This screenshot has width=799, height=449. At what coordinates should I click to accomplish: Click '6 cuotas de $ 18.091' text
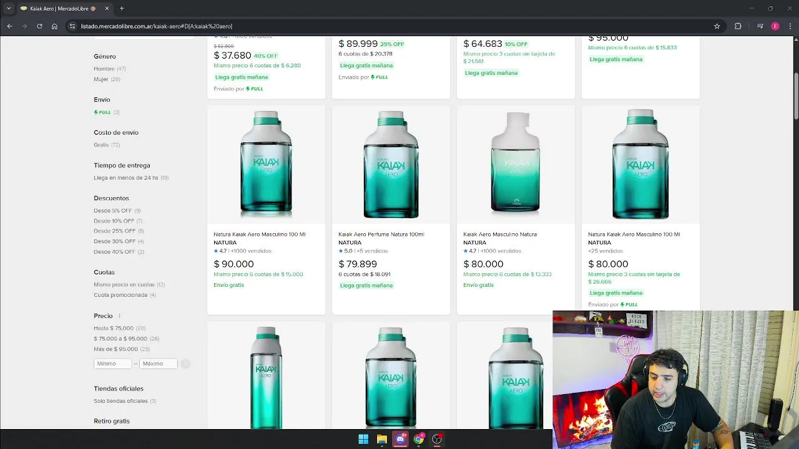click(365, 274)
